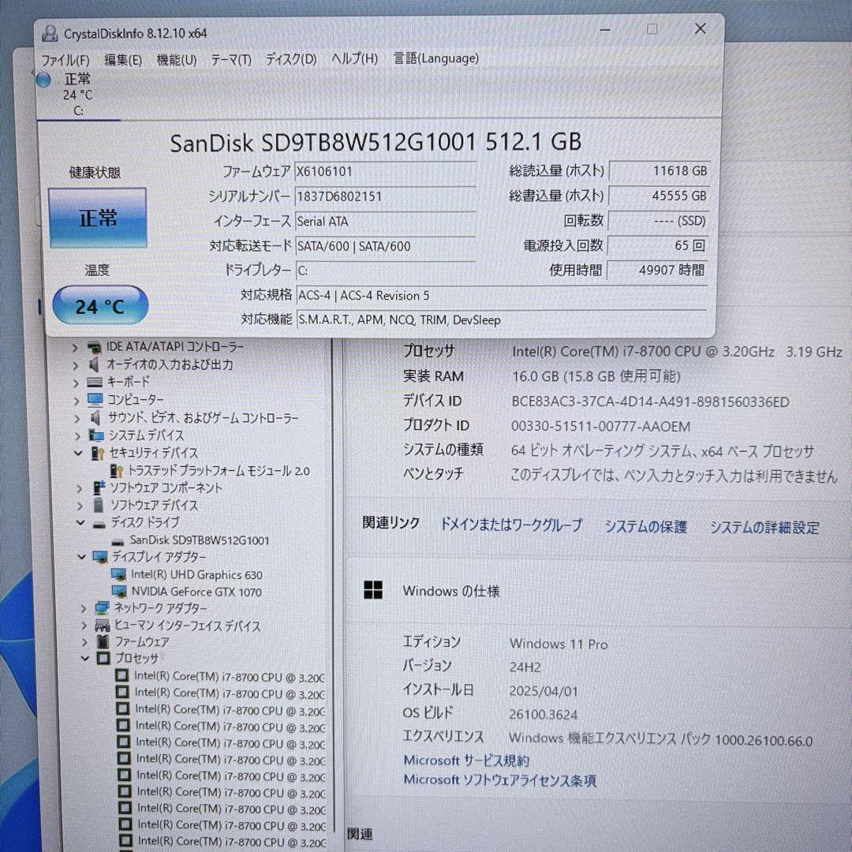Click the icon beside ヒューマン インターフェイス デバイス
The image size is (852, 852).
tap(102, 626)
